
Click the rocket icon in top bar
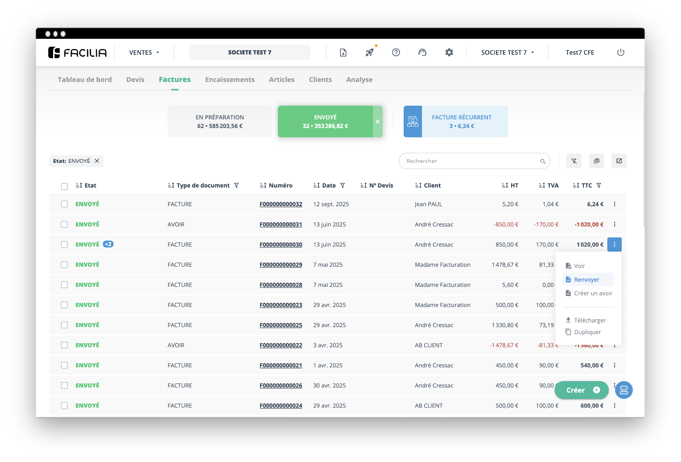pos(369,53)
